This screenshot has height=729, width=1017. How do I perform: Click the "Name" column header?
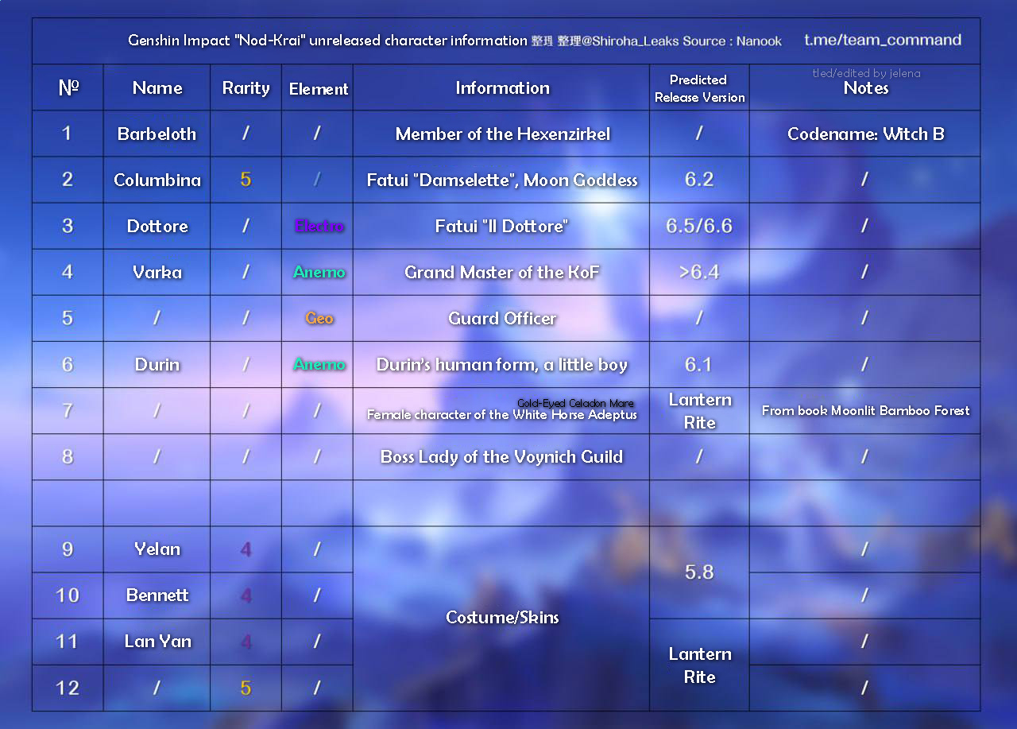157,87
